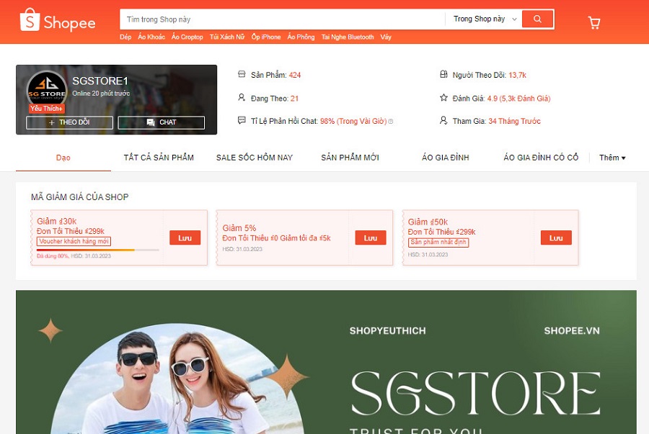Save the Giảm 5% voucher
Screen dimensions: 649x434
(x=371, y=238)
